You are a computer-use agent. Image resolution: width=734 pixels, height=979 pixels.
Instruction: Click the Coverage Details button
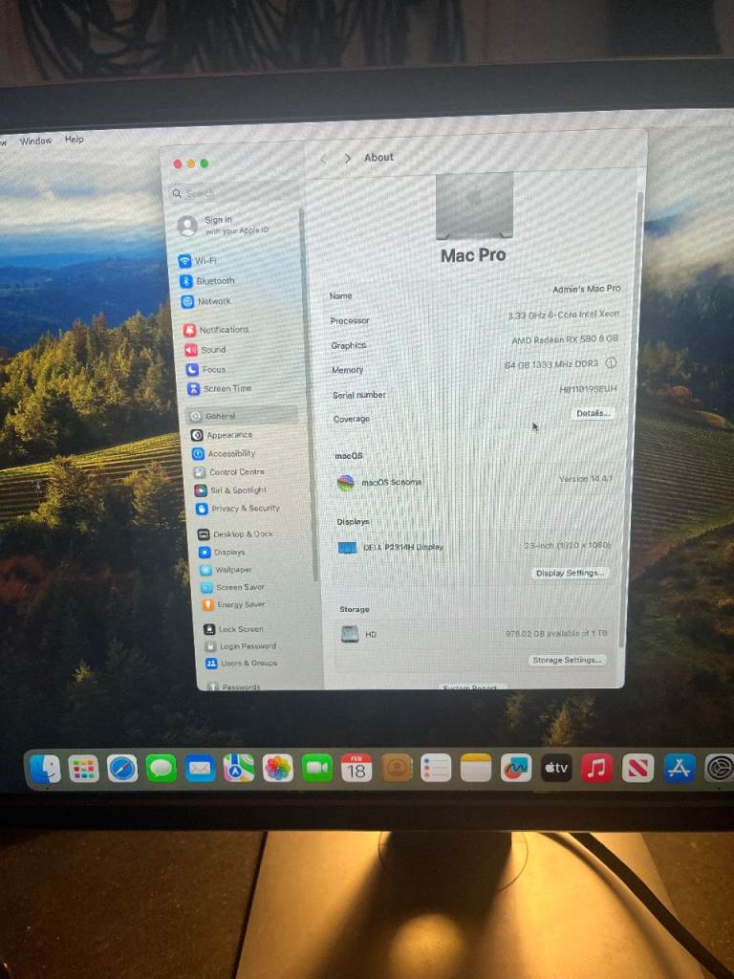(593, 413)
